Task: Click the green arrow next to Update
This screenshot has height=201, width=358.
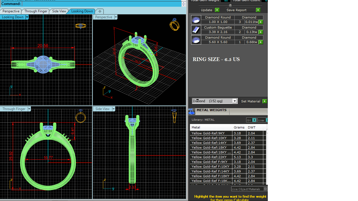Action: 217,10
